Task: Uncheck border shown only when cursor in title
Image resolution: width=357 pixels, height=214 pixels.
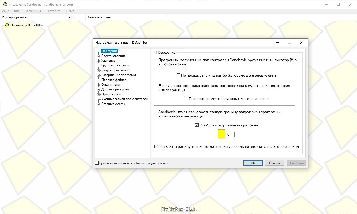Action: 156,146
